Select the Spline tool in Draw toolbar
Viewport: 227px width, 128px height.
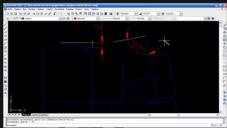tap(5, 55)
